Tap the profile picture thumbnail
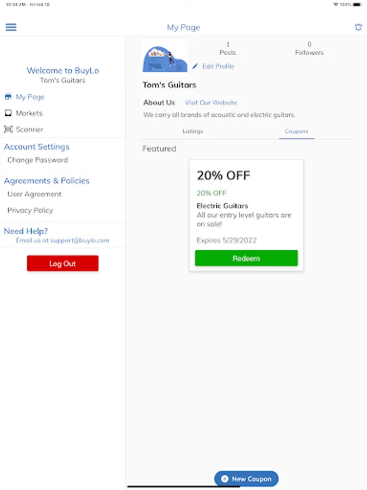The width and height of the screenshot is (367, 490). (x=165, y=57)
